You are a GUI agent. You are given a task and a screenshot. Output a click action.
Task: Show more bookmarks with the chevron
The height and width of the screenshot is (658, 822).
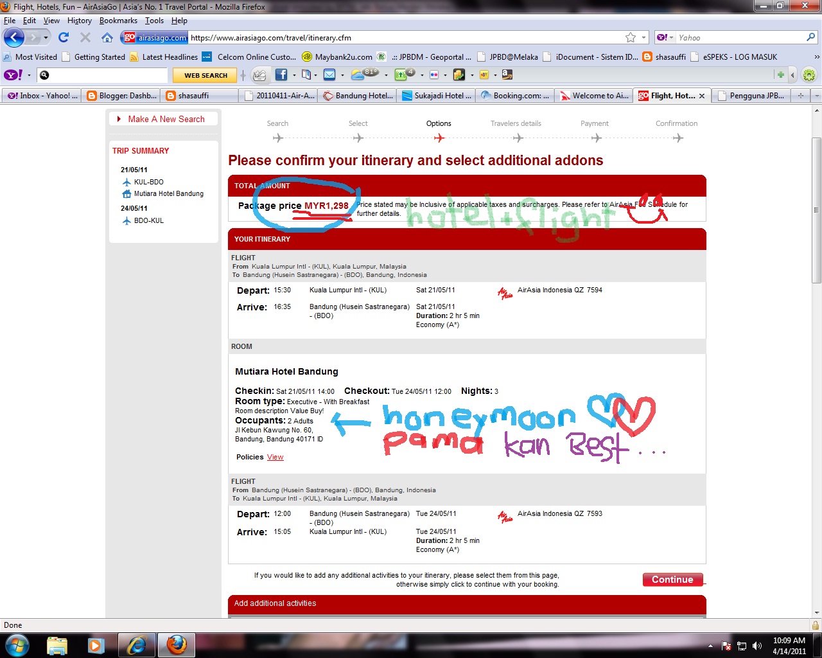click(x=816, y=57)
